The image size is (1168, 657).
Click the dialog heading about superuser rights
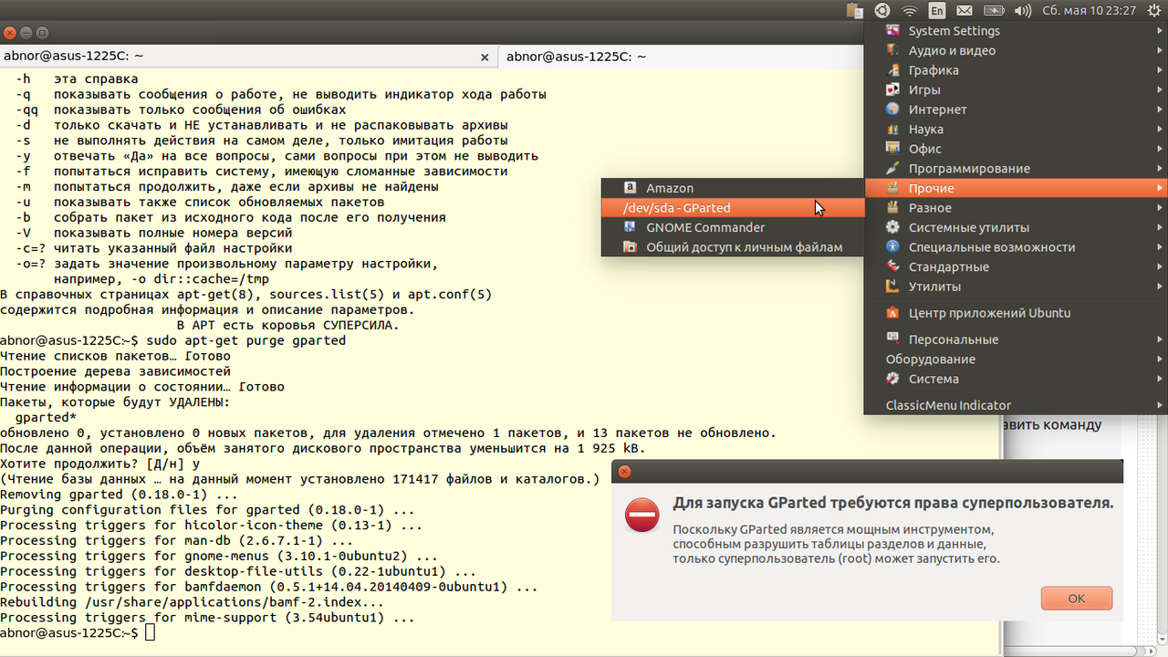[x=893, y=503]
